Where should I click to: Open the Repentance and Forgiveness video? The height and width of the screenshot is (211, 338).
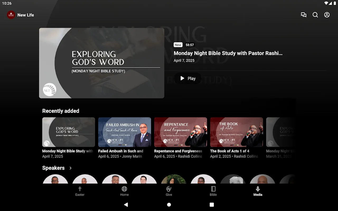click(x=180, y=132)
